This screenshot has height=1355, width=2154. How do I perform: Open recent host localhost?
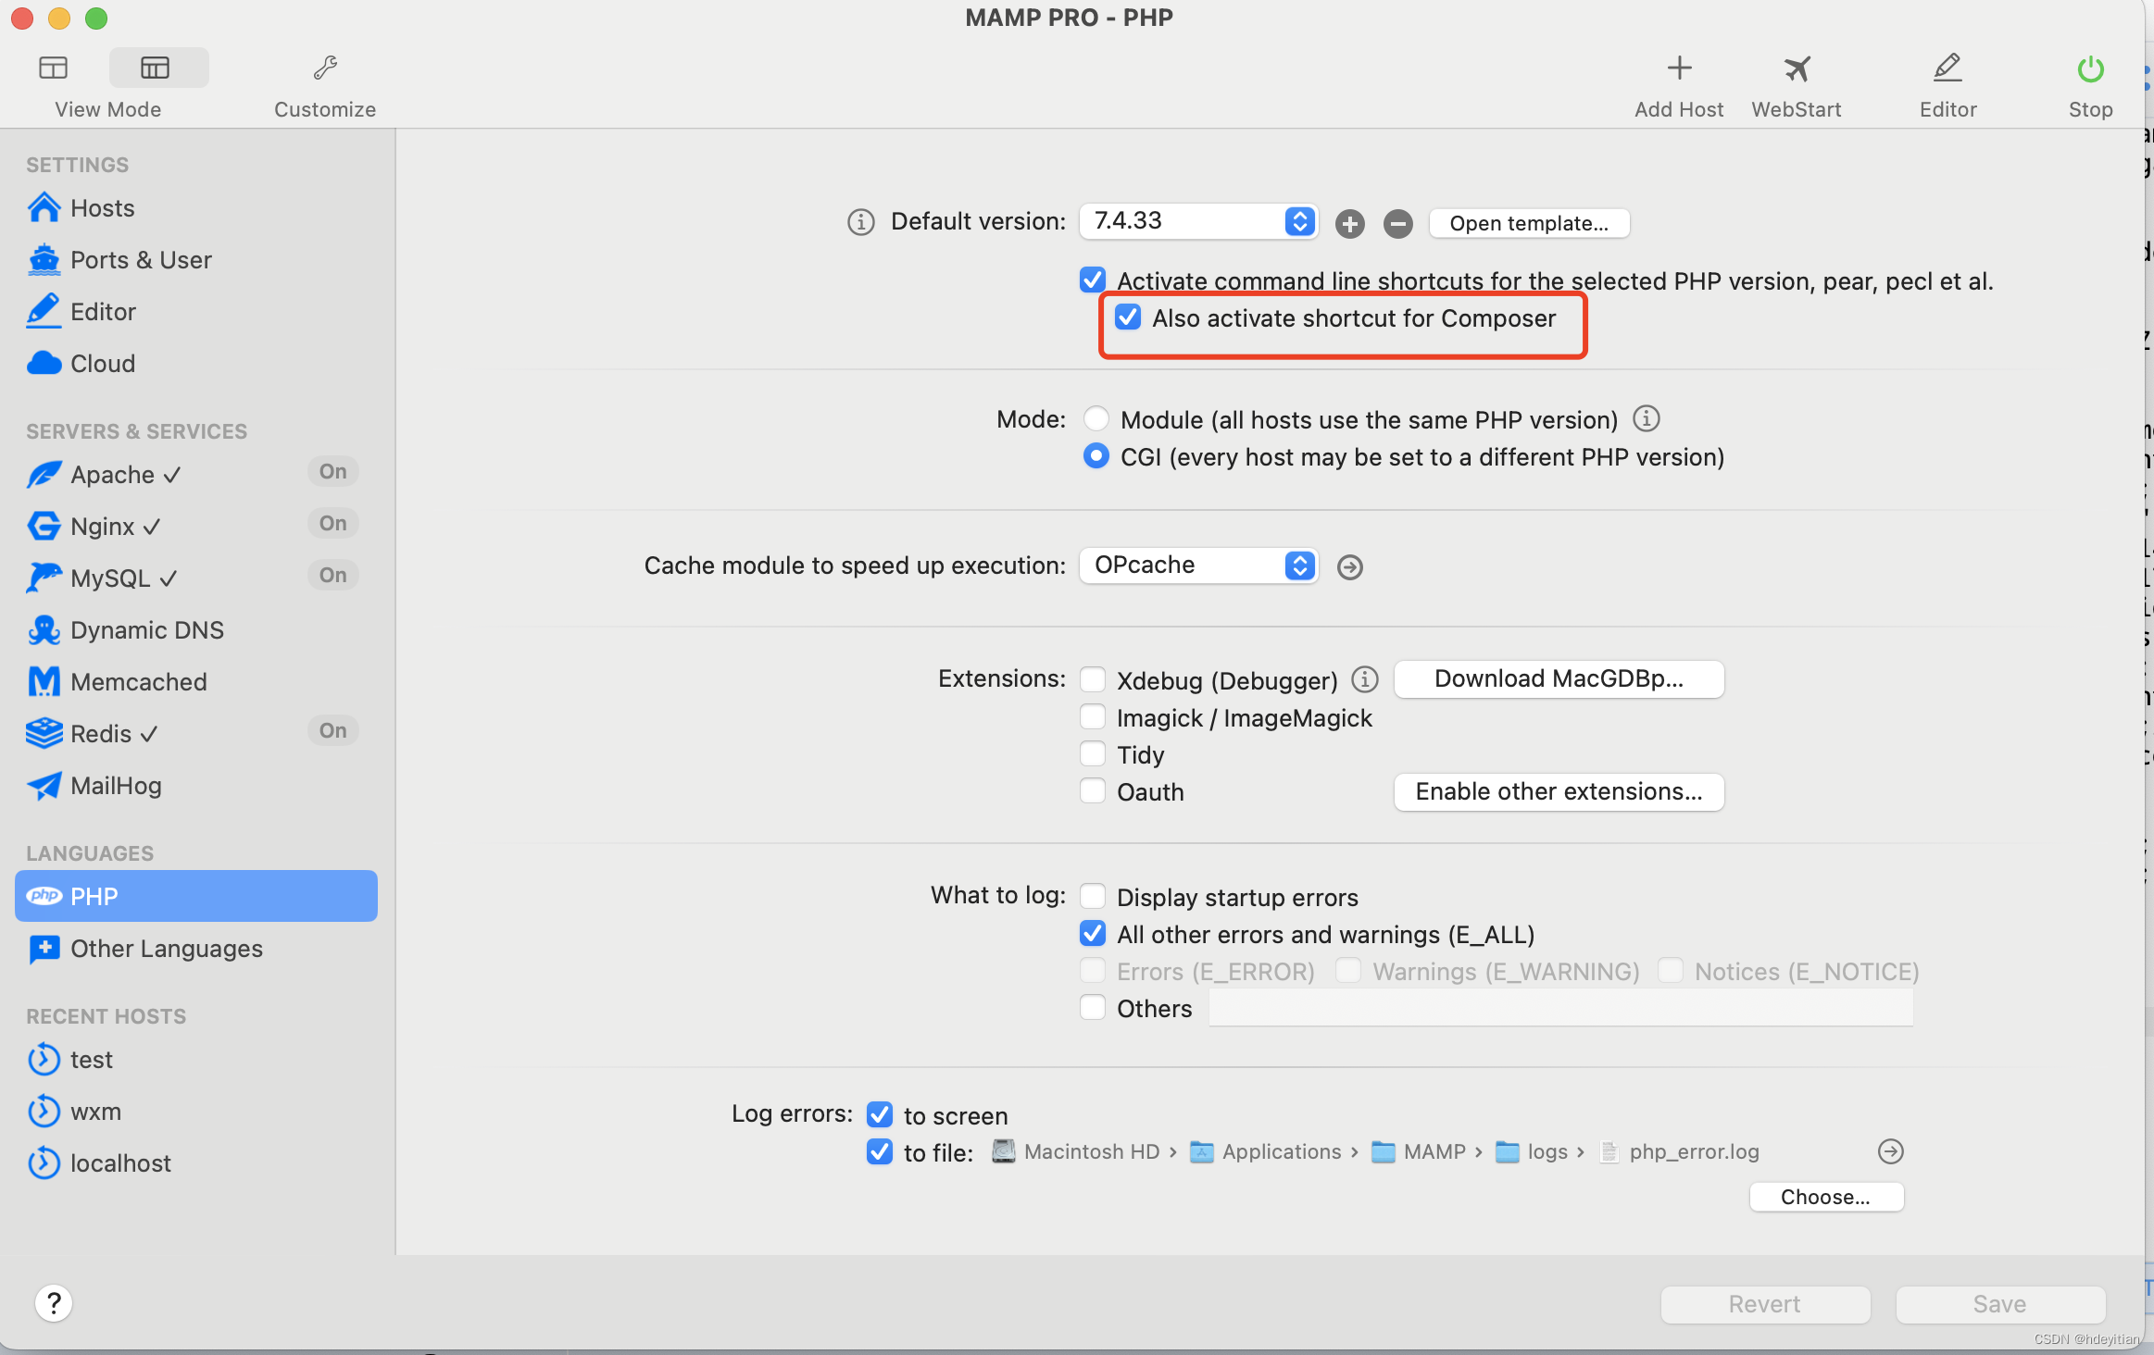pyautogui.click(x=120, y=1163)
